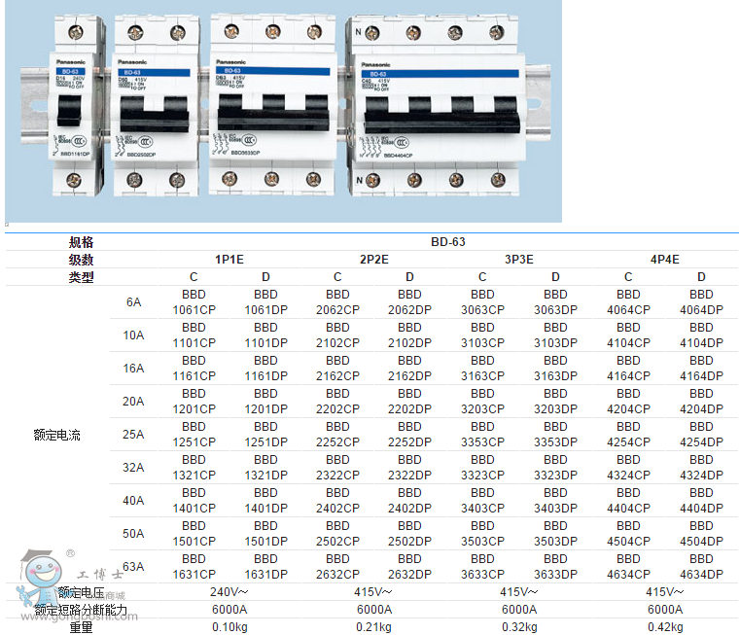Select model cell BBD 4164CP
This screenshot has height=635, width=740.
(x=628, y=369)
